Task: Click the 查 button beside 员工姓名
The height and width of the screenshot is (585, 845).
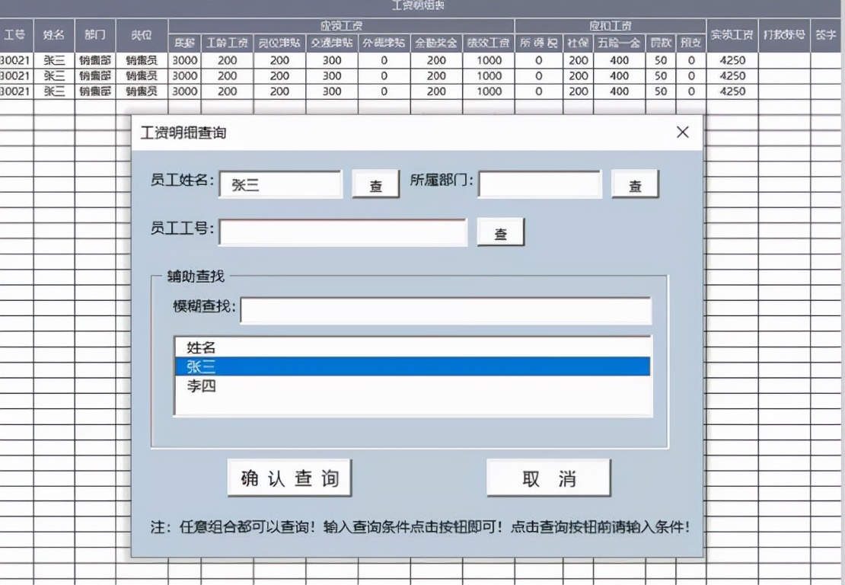Action: tap(375, 184)
